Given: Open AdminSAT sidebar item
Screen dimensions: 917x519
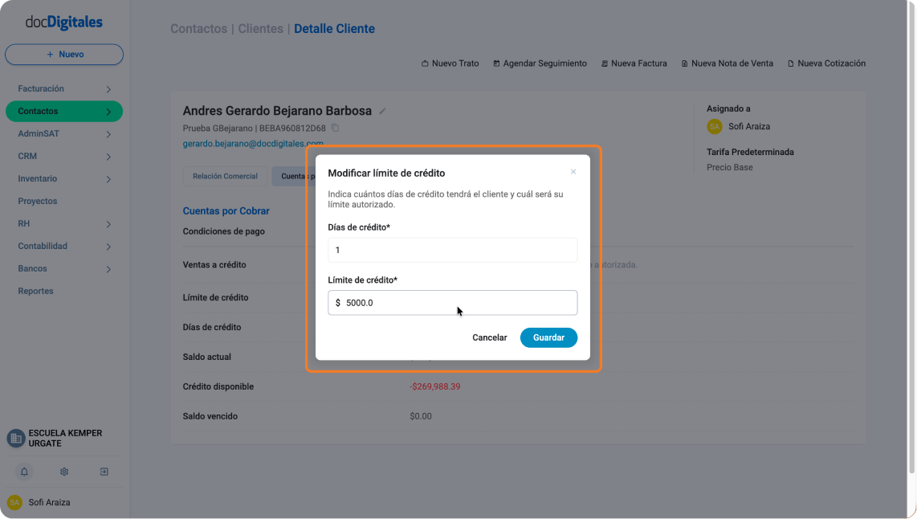Looking at the screenshot, I should click(x=39, y=134).
